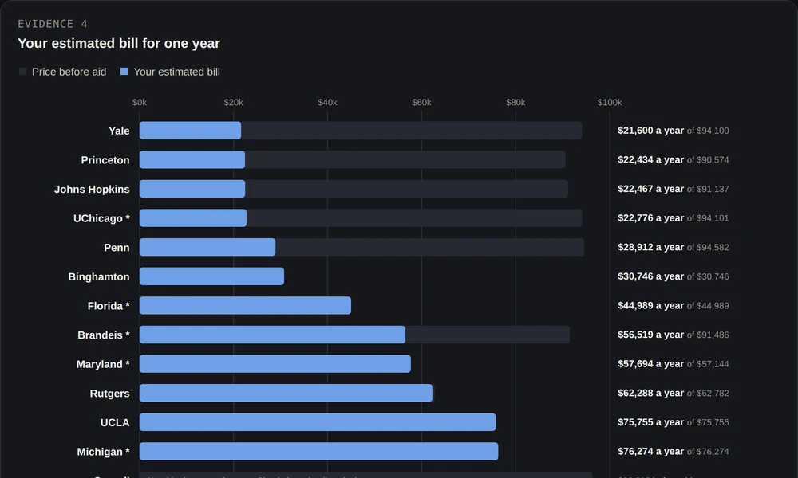Select the Princeton row label
798x478 pixels.
pos(105,160)
